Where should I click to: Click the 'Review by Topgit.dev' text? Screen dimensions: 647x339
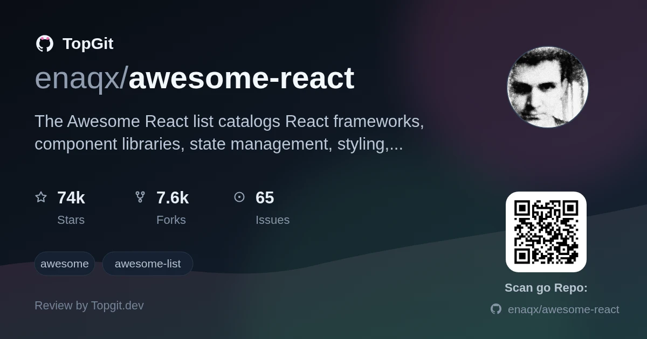click(x=89, y=306)
